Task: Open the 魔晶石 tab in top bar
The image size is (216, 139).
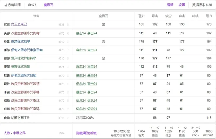Action: pos(49,5)
